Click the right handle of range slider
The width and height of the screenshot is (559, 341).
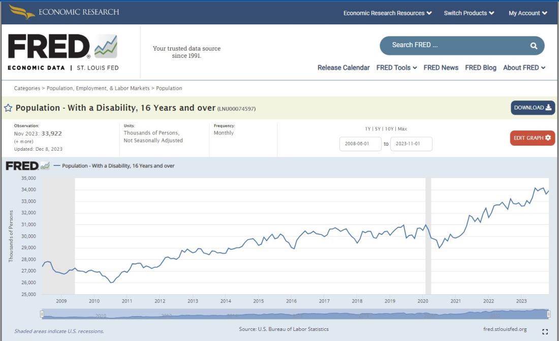pos(549,314)
